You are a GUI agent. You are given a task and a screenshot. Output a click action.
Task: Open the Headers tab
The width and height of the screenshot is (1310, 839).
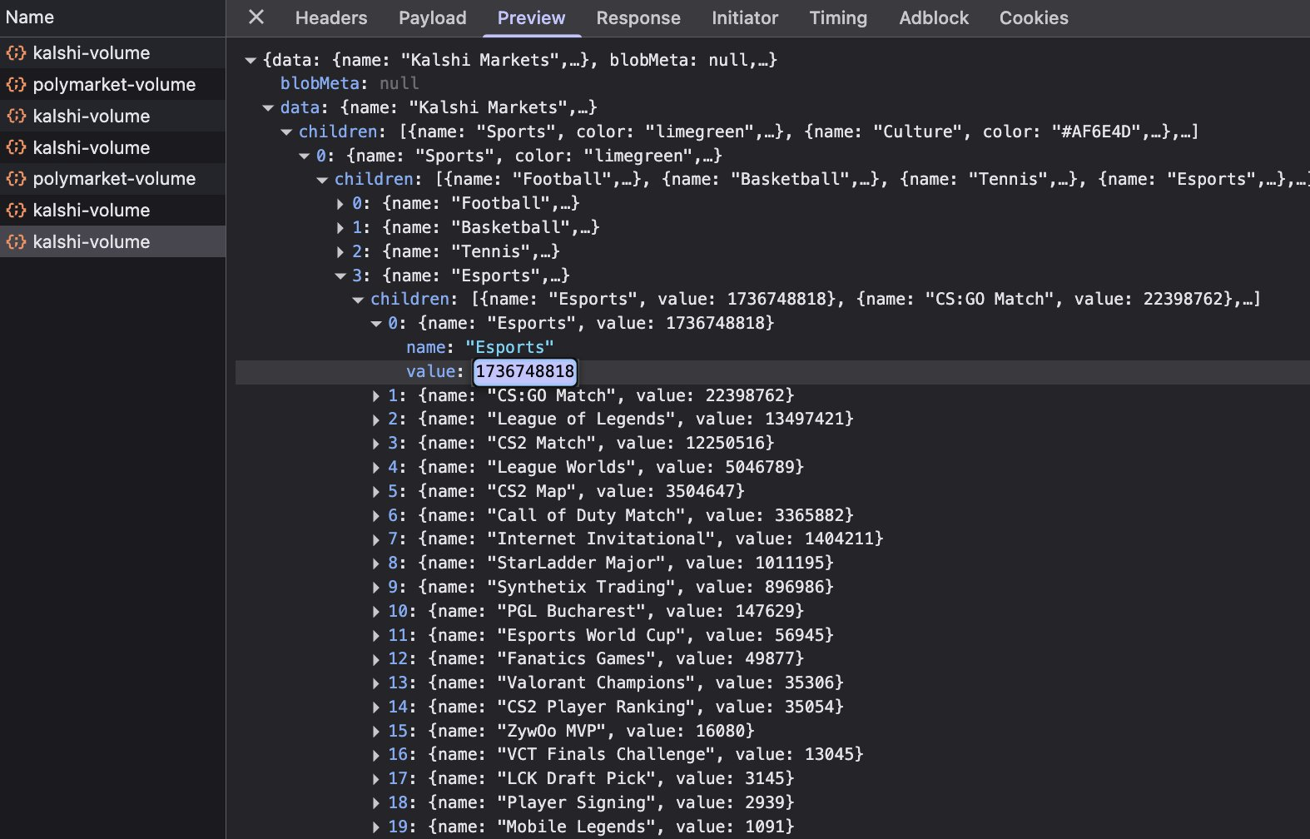[330, 18]
